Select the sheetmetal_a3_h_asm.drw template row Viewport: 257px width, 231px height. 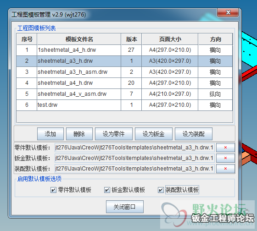coord(124,72)
